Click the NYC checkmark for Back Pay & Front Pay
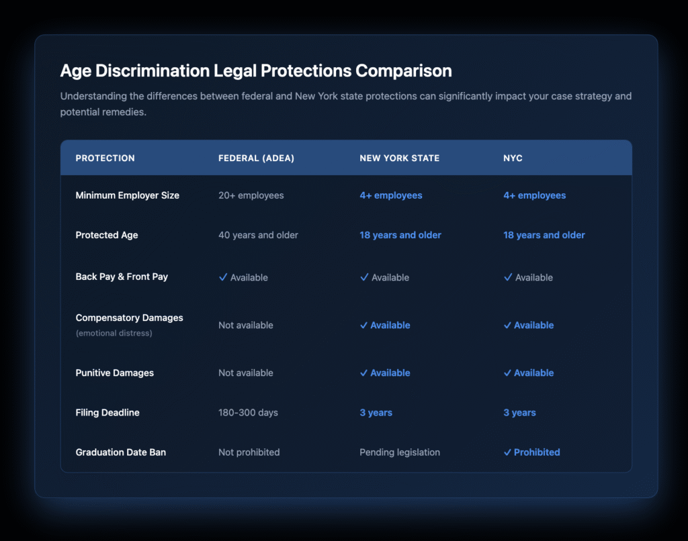 [x=509, y=277]
